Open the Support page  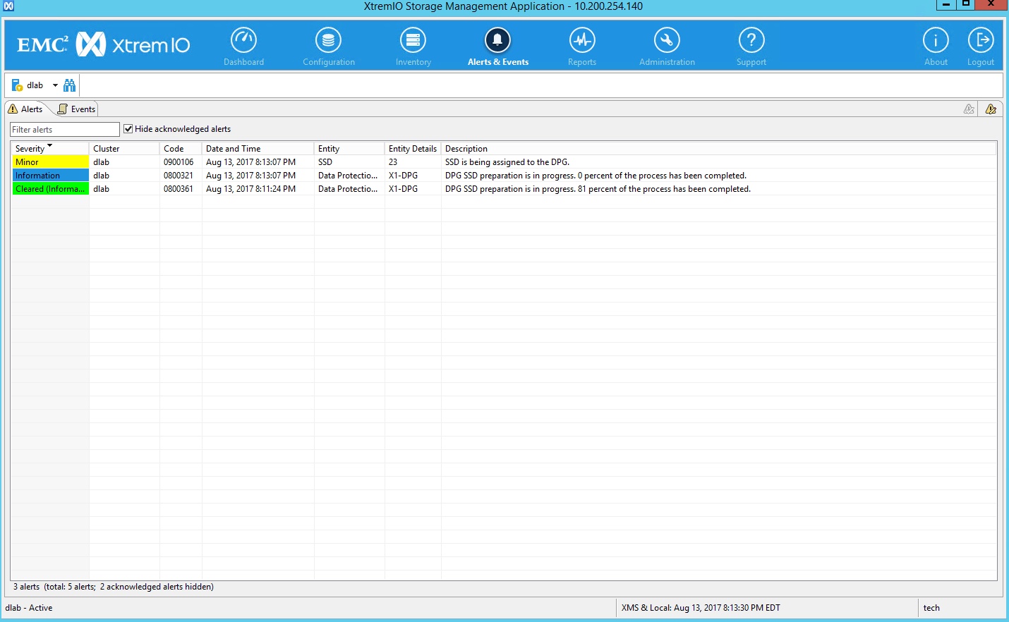click(751, 44)
